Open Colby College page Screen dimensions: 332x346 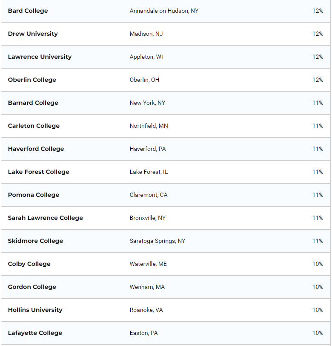pyautogui.click(x=29, y=264)
